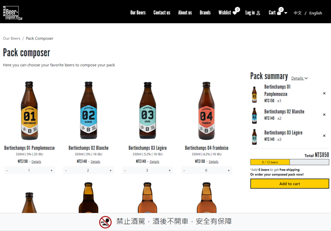Increase Bertinchamps 04 Framboise quantity

(229, 171)
